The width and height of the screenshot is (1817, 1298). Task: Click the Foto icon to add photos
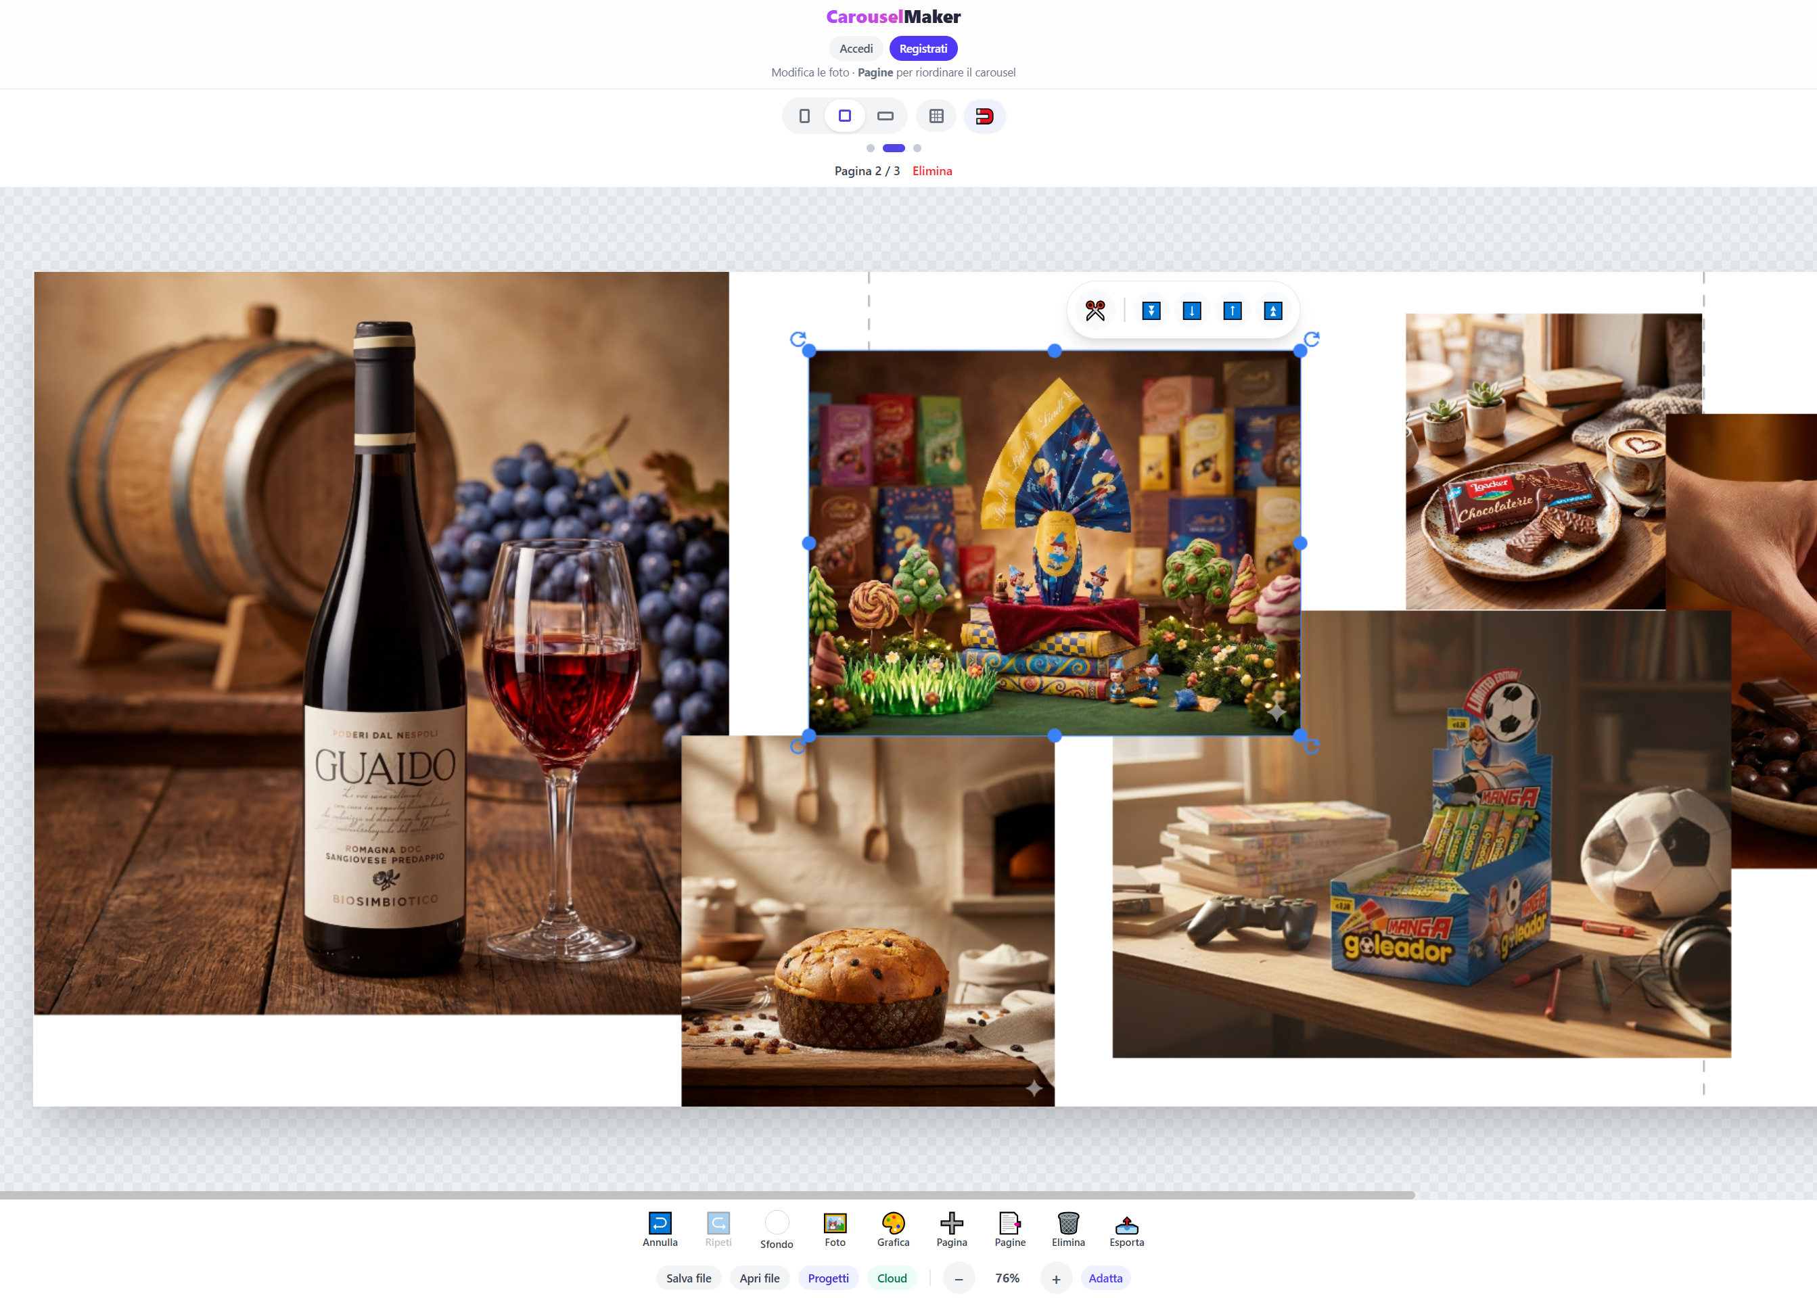pos(835,1222)
